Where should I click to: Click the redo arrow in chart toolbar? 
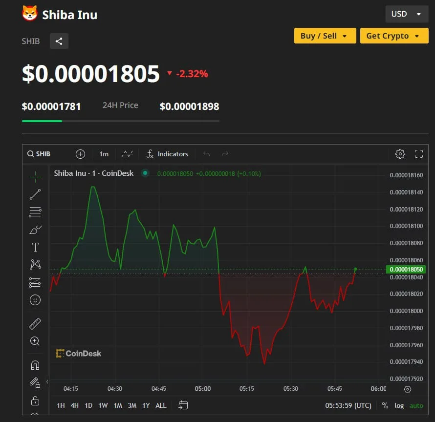225,154
